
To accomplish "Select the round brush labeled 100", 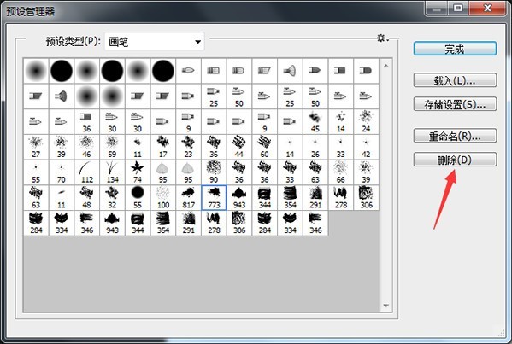I will pyautogui.click(x=163, y=197).
